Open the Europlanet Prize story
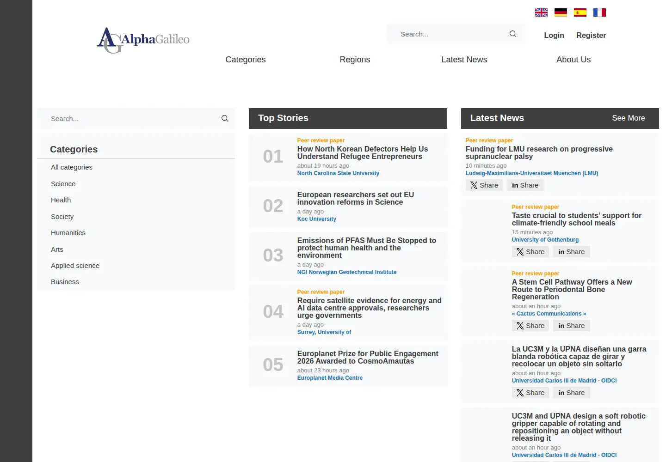The width and height of the screenshot is (666, 462). tap(368, 358)
